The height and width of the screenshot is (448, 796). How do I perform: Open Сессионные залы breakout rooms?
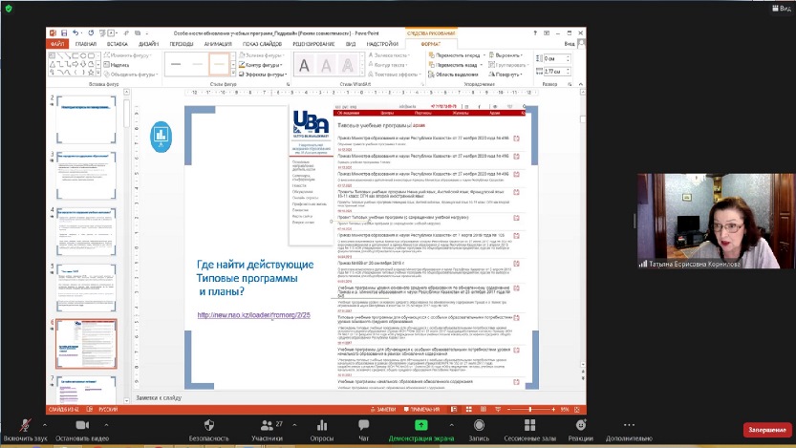pyautogui.click(x=530, y=424)
